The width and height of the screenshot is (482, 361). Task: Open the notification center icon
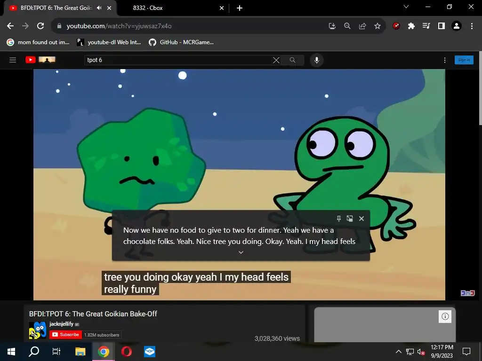coord(466,352)
